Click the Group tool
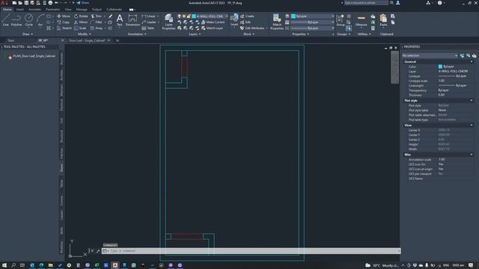The image size is (479, 269). (341, 20)
